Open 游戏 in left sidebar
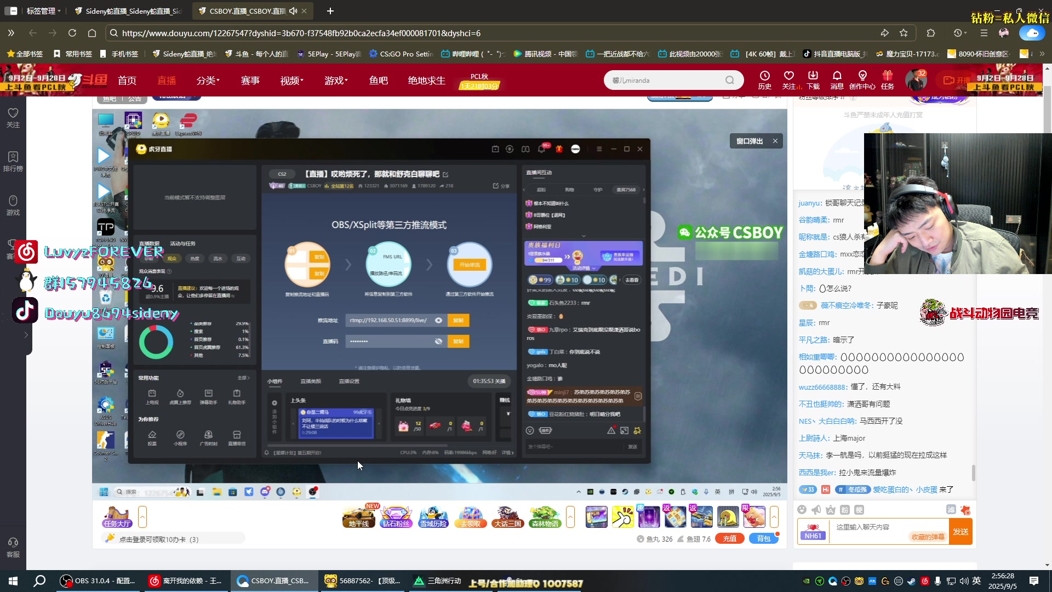Viewport: 1052px width, 592px height. pos(13,205)
